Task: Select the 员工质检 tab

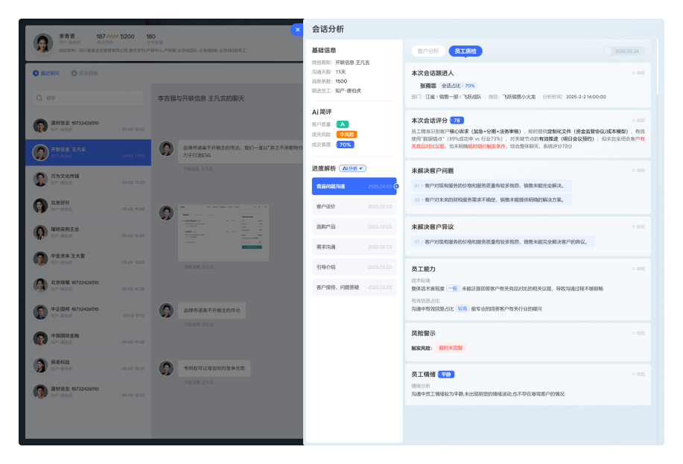Action: (x=466, y=51)
